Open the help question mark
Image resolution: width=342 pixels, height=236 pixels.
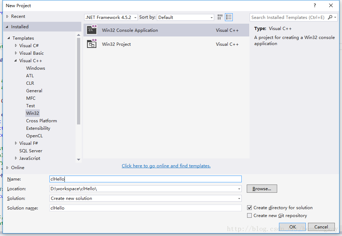click(x=315, y=5)
